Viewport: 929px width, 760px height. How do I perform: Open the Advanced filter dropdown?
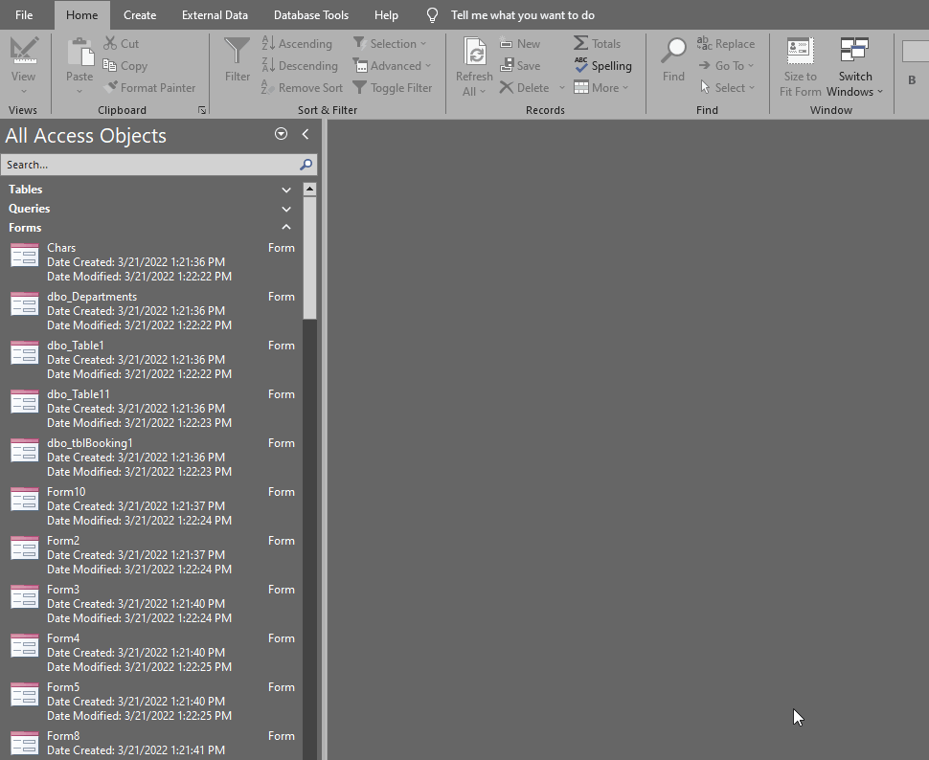point(393,66)
